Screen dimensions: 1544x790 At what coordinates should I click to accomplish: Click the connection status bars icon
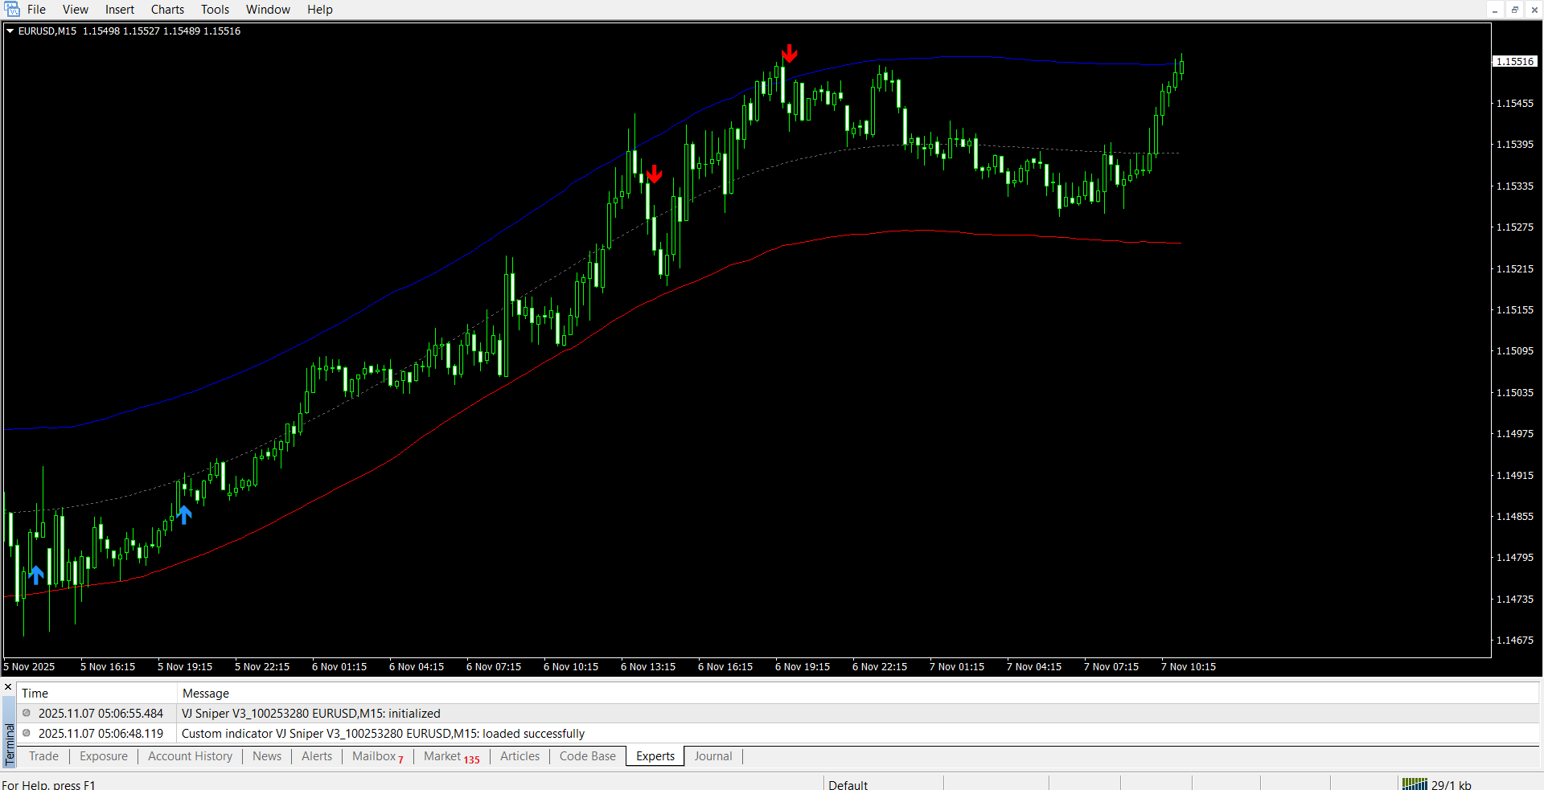coord(1414,784)
